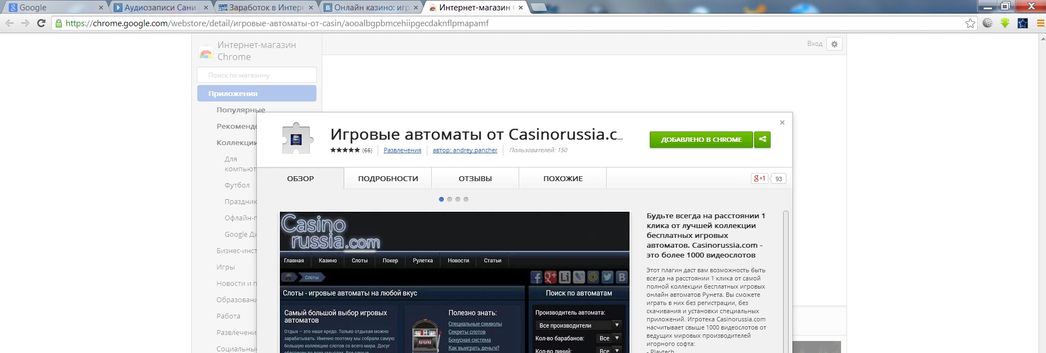Click the ДОБАВЛЕНО В CHROME button
1046x353 pixels.
click(x=701, y=140)
